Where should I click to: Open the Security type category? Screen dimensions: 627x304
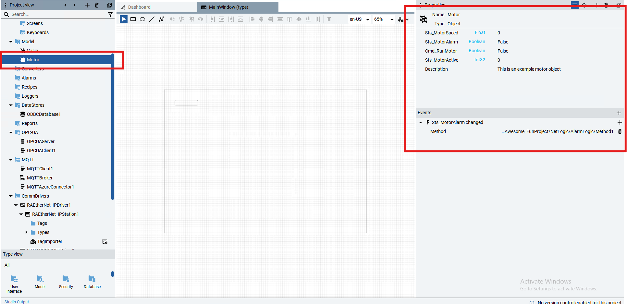point(66,282)
